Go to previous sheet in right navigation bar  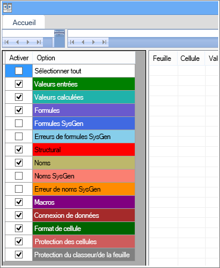pyautogui.click(x=83, y=42)
